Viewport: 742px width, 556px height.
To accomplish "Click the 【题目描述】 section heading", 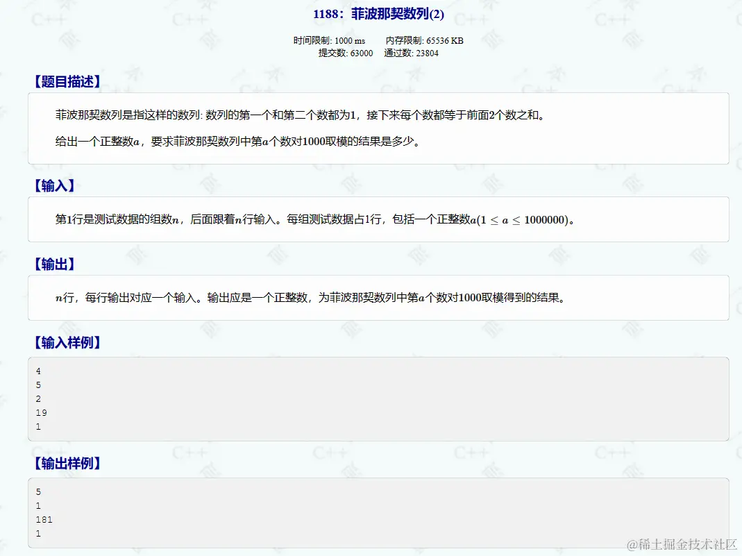I will click(67, 81).
